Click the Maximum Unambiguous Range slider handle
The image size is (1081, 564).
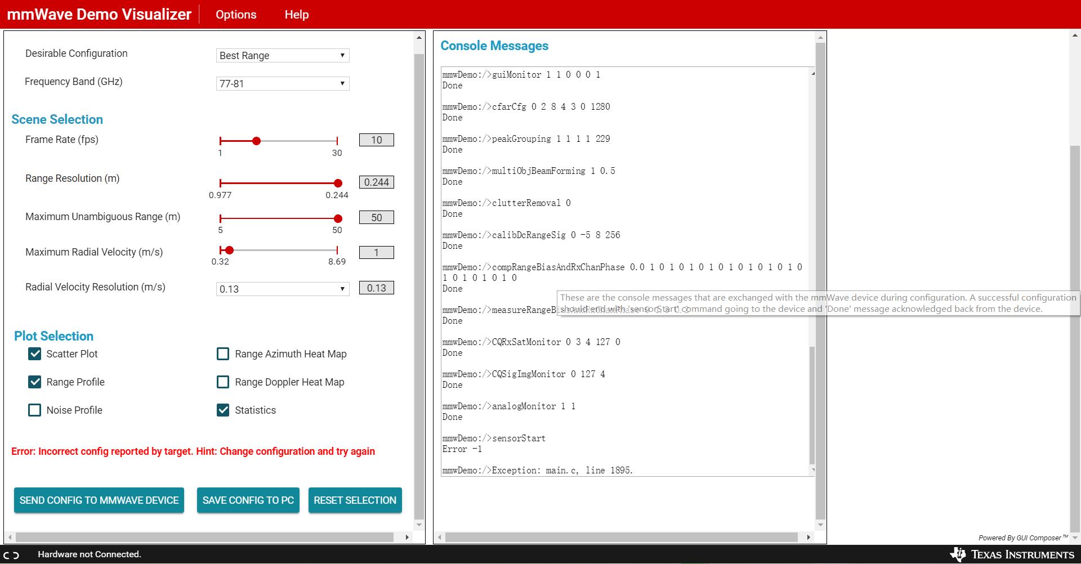coord(338,218)
